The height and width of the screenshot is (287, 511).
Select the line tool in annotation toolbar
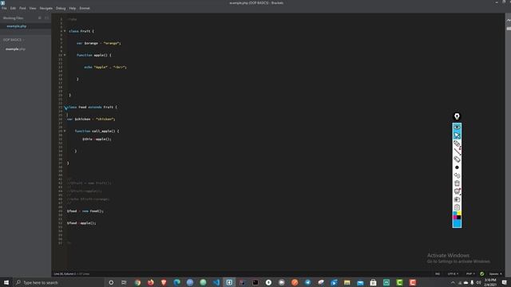[x=457, y=151]
